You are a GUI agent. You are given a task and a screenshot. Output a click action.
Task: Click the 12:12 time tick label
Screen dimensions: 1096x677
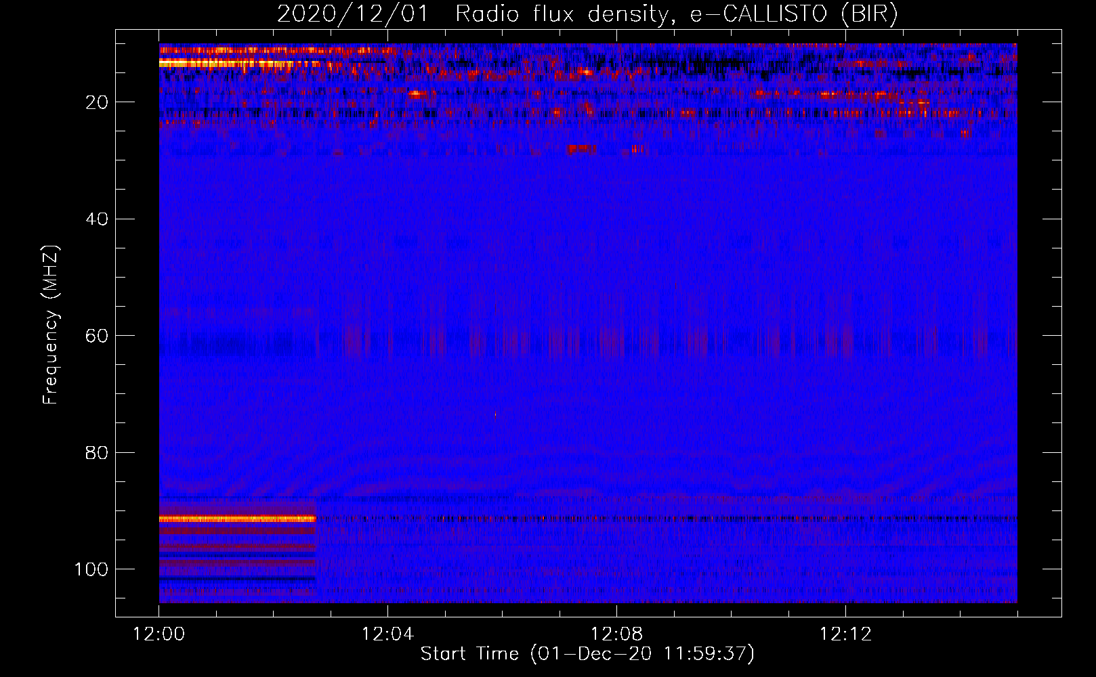pos(845,634)
